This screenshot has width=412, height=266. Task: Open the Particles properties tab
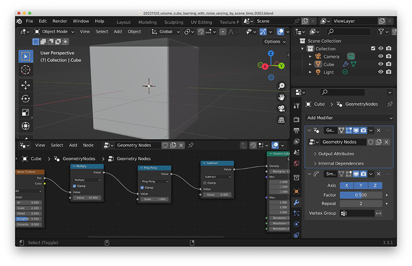tap(296, 214)
